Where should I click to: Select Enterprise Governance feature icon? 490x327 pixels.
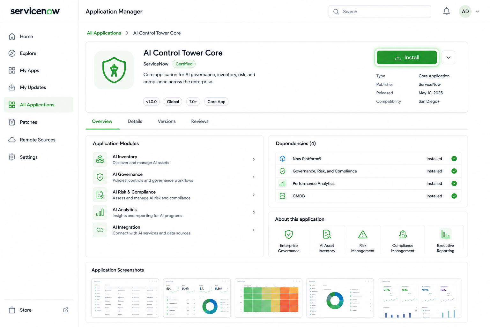[289, 234]
